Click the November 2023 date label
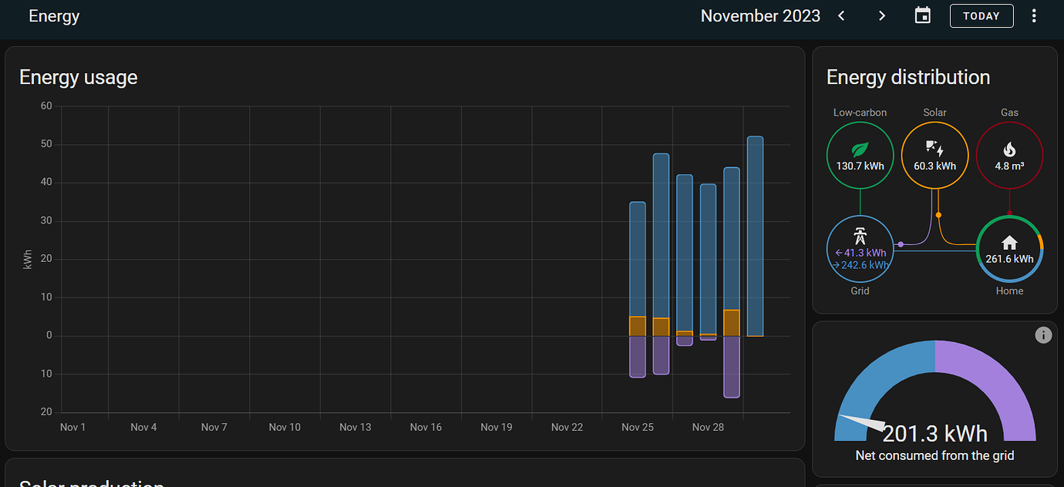 click(760, 15)
